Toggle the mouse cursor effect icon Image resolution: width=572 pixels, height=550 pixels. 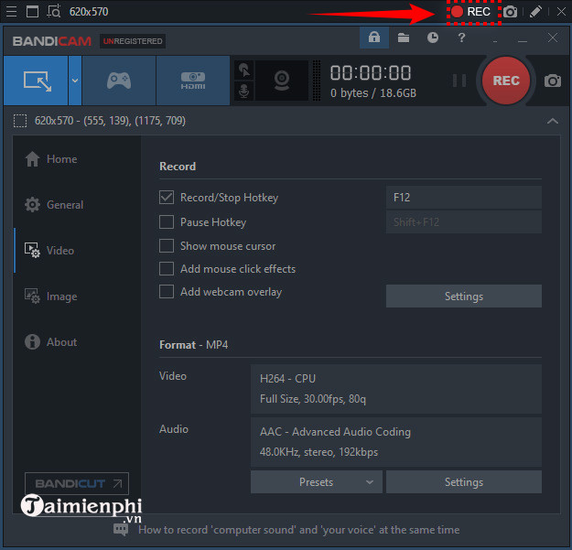(244, 70)
